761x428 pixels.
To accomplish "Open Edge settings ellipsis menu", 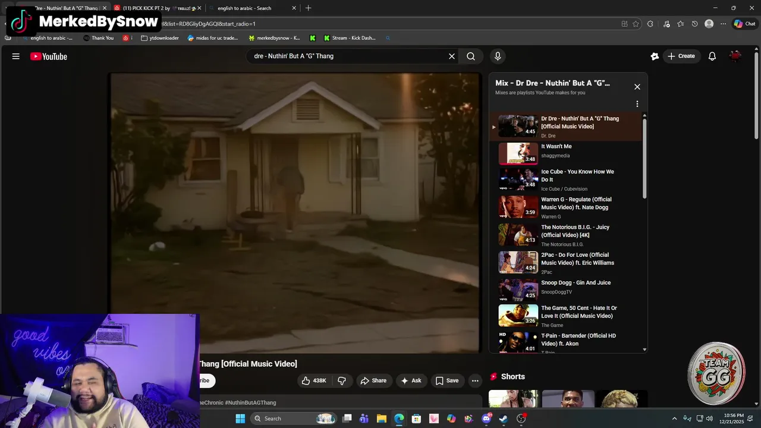I will [x=723, y=24].
